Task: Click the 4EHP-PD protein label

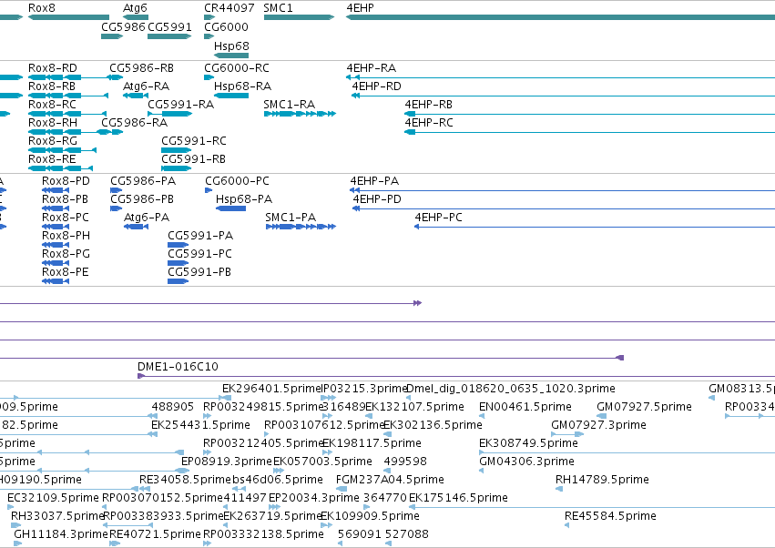Action: tap(377, 199)
